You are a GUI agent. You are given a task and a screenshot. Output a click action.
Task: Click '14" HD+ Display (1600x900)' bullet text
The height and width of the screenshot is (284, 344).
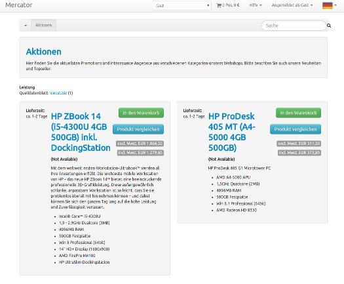coord(85,249)
